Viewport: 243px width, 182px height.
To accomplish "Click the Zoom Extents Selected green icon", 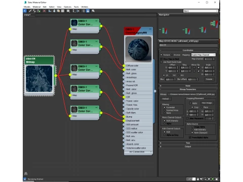I will coord(213,179).
